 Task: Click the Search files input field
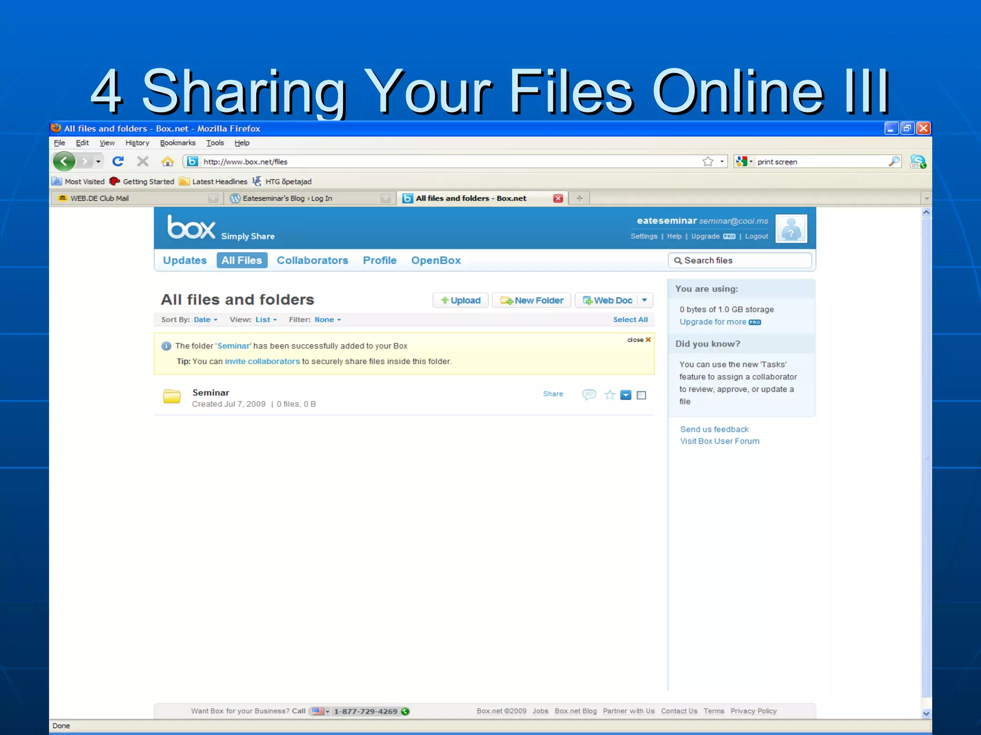click(x=740, y=260)
